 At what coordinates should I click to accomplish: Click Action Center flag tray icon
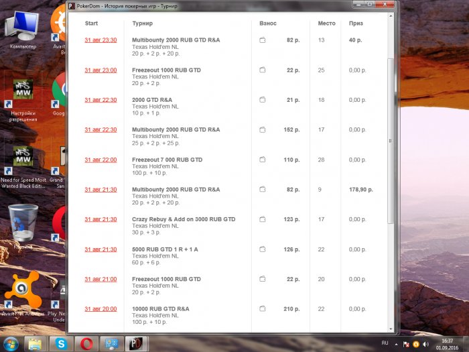tap(406, 344)
